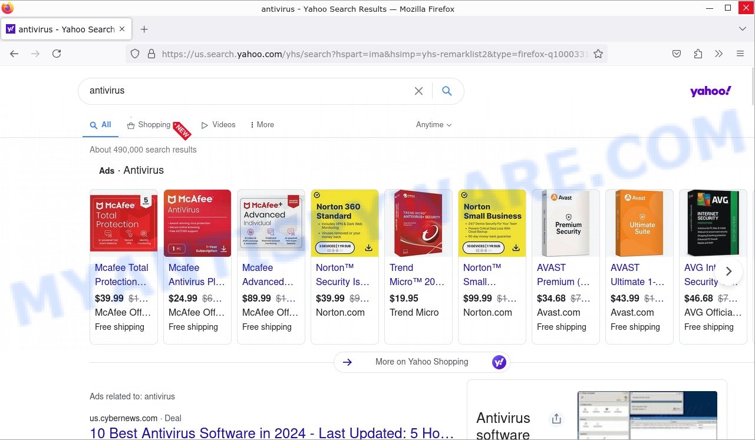Open Avast Premium Security box image

(x=566, y=223)
